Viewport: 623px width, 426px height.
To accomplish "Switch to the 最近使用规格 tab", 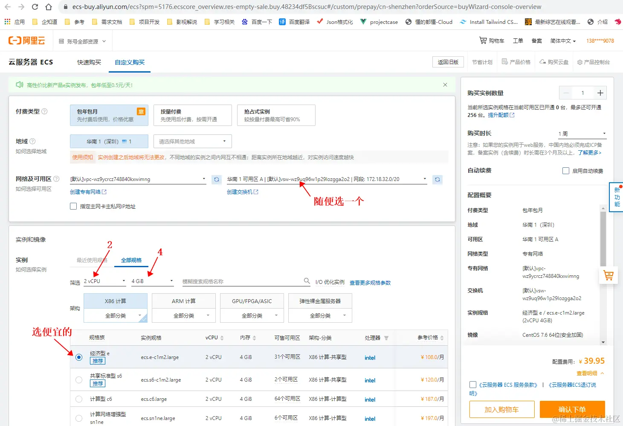I will pyautogui.click(x=92, y=260).
